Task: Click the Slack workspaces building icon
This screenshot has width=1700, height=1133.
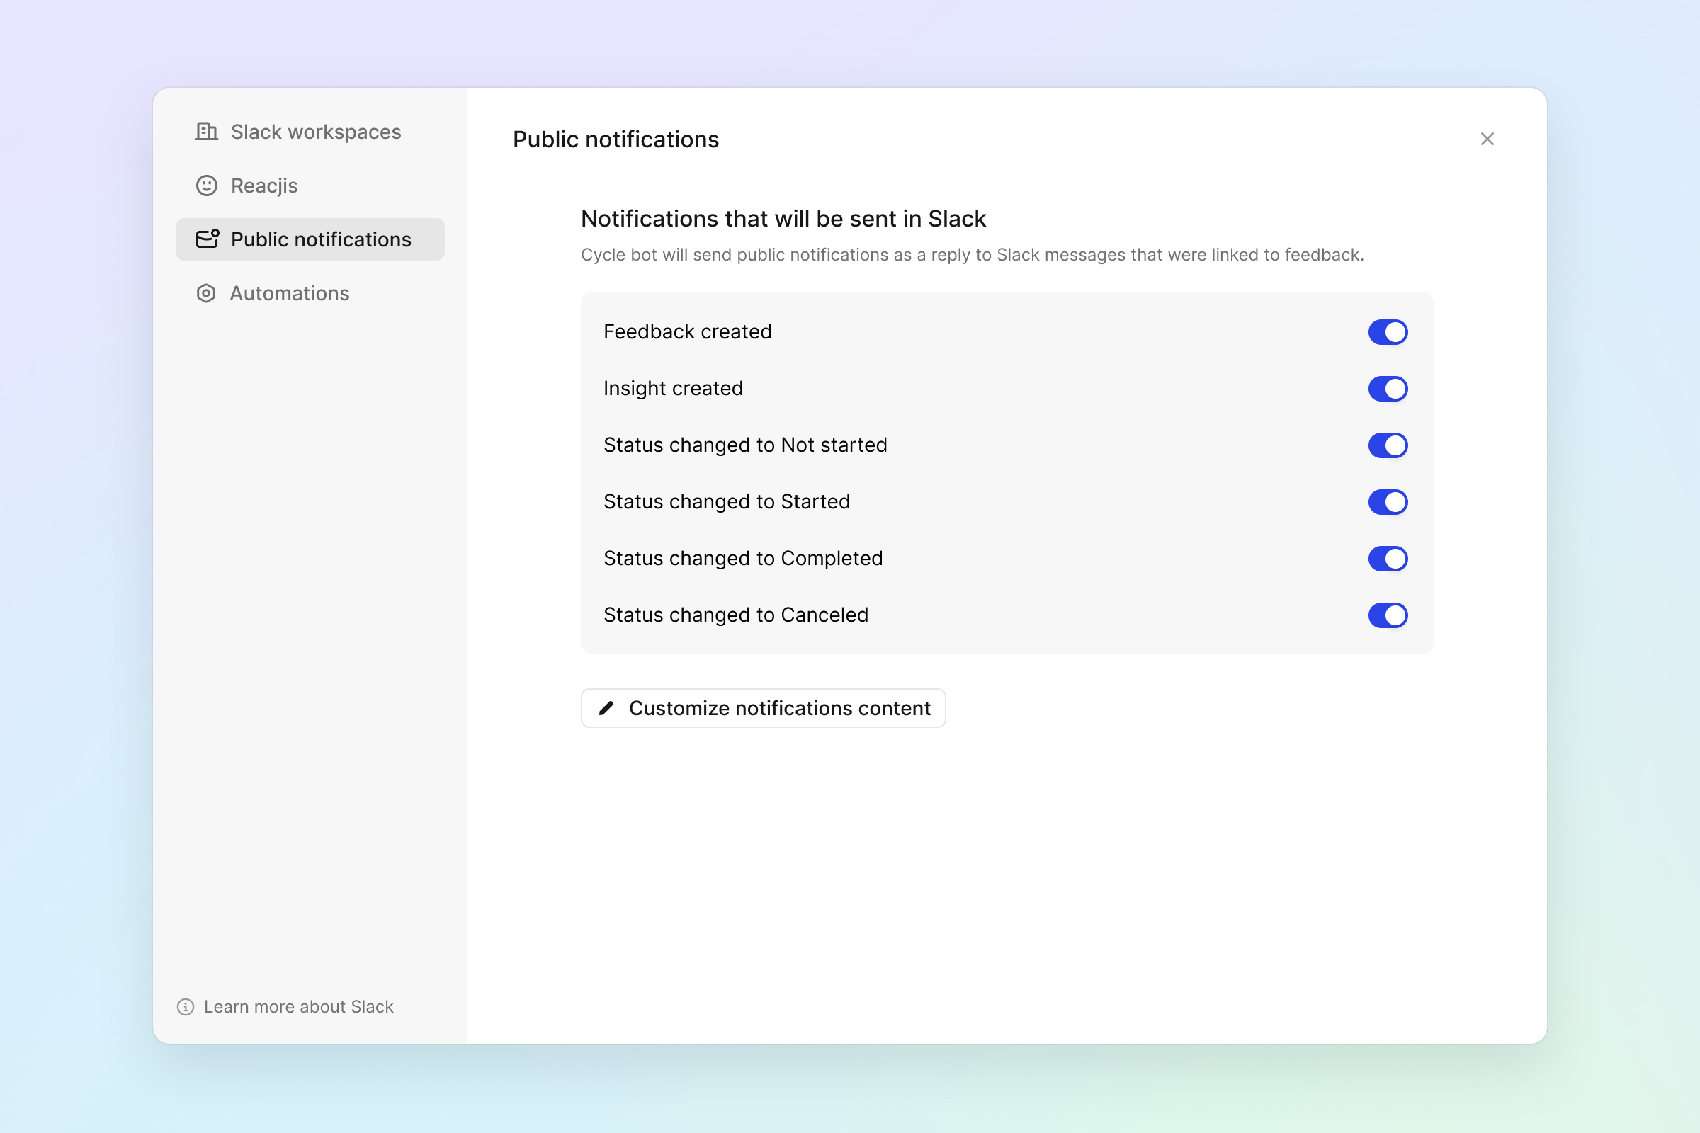Action: [x=207, y=132]
